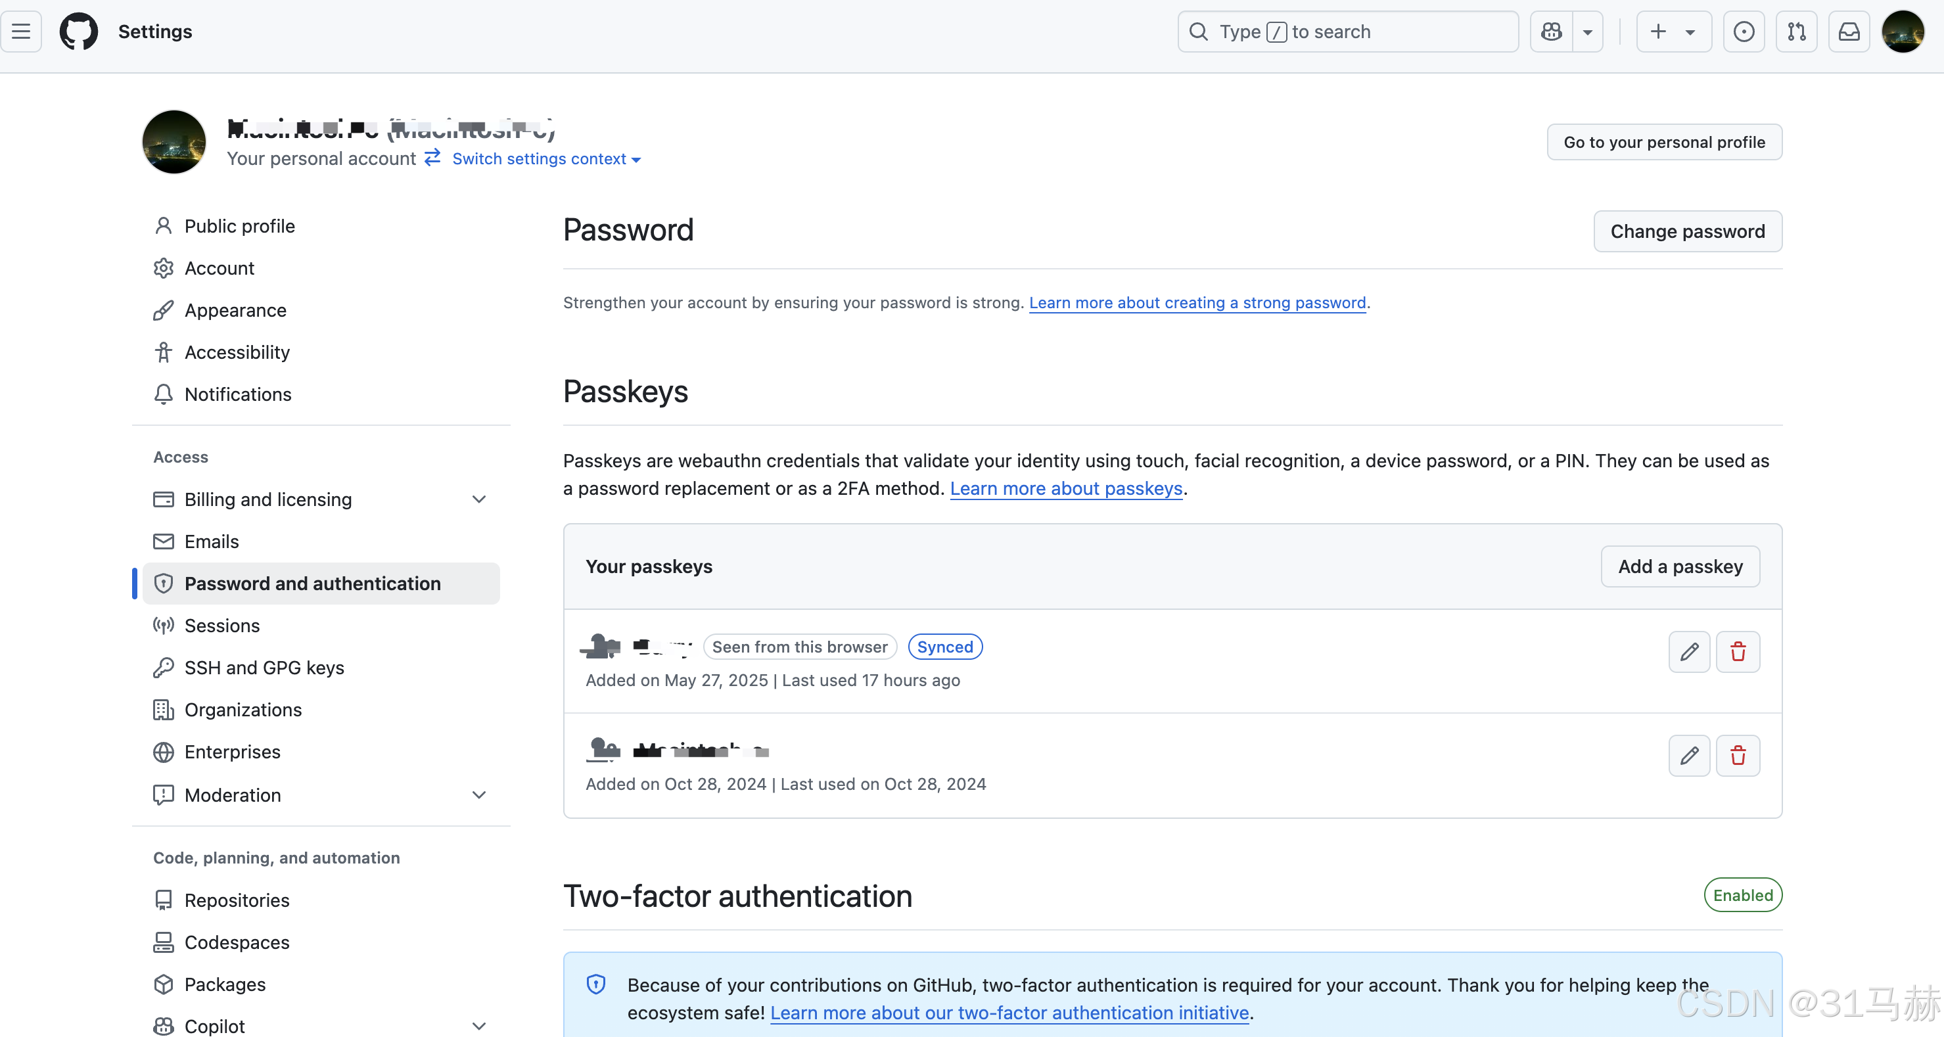The width and height of the screenshot is (1944, 1037).
Task: Open the Switch settings context dropdown
Action: [545, 159]
